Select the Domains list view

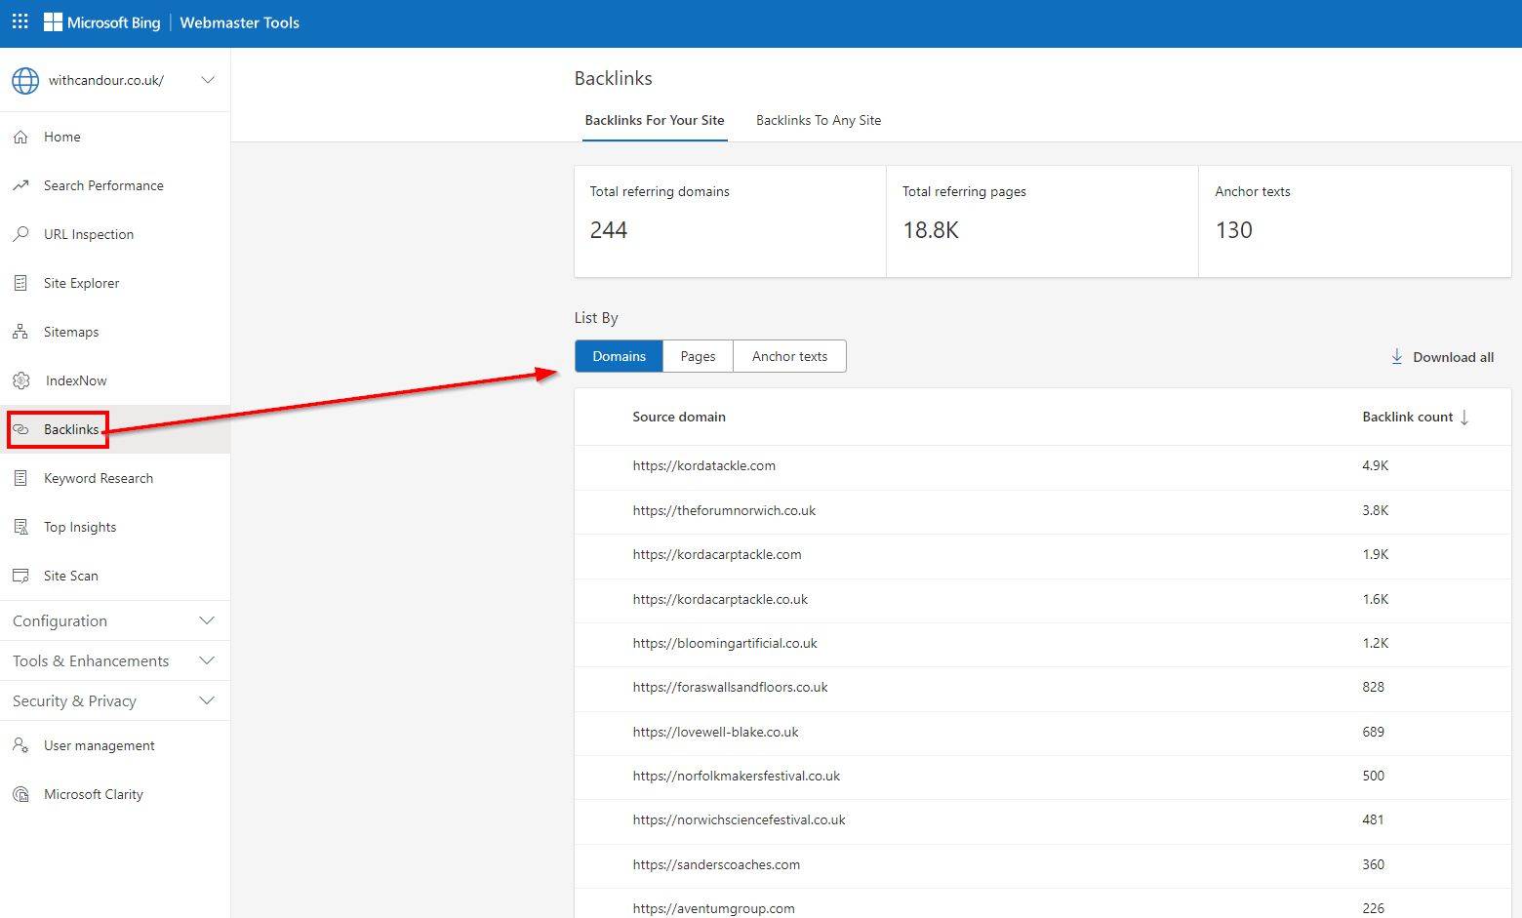coord(620,356)
